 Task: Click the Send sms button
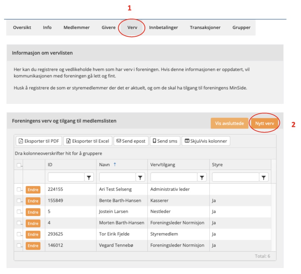click(x=165, y=141)
